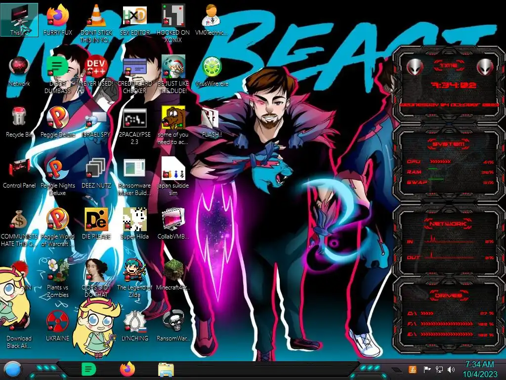This screenshot has width=506, height=380.
Task: Launch the NEVER USED! Dev-C++ icon
Action: [96, 71]
